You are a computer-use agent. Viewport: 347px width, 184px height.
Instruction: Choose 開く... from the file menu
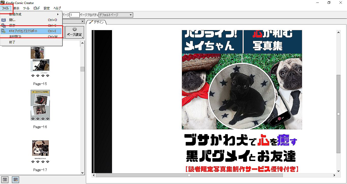click(x=31, y=20)
